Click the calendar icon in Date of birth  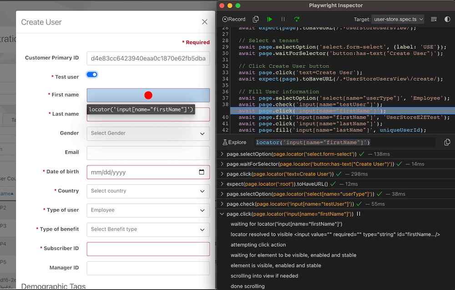click(202, 172)
